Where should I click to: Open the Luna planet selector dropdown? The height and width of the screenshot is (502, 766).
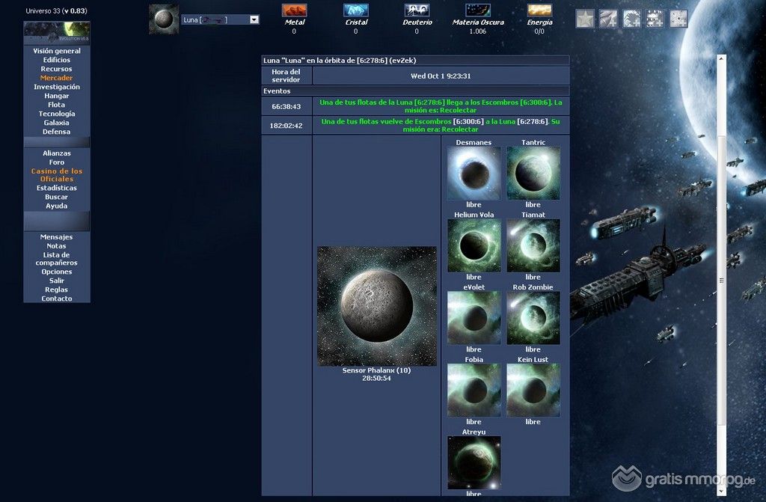(x=254, y=20)
